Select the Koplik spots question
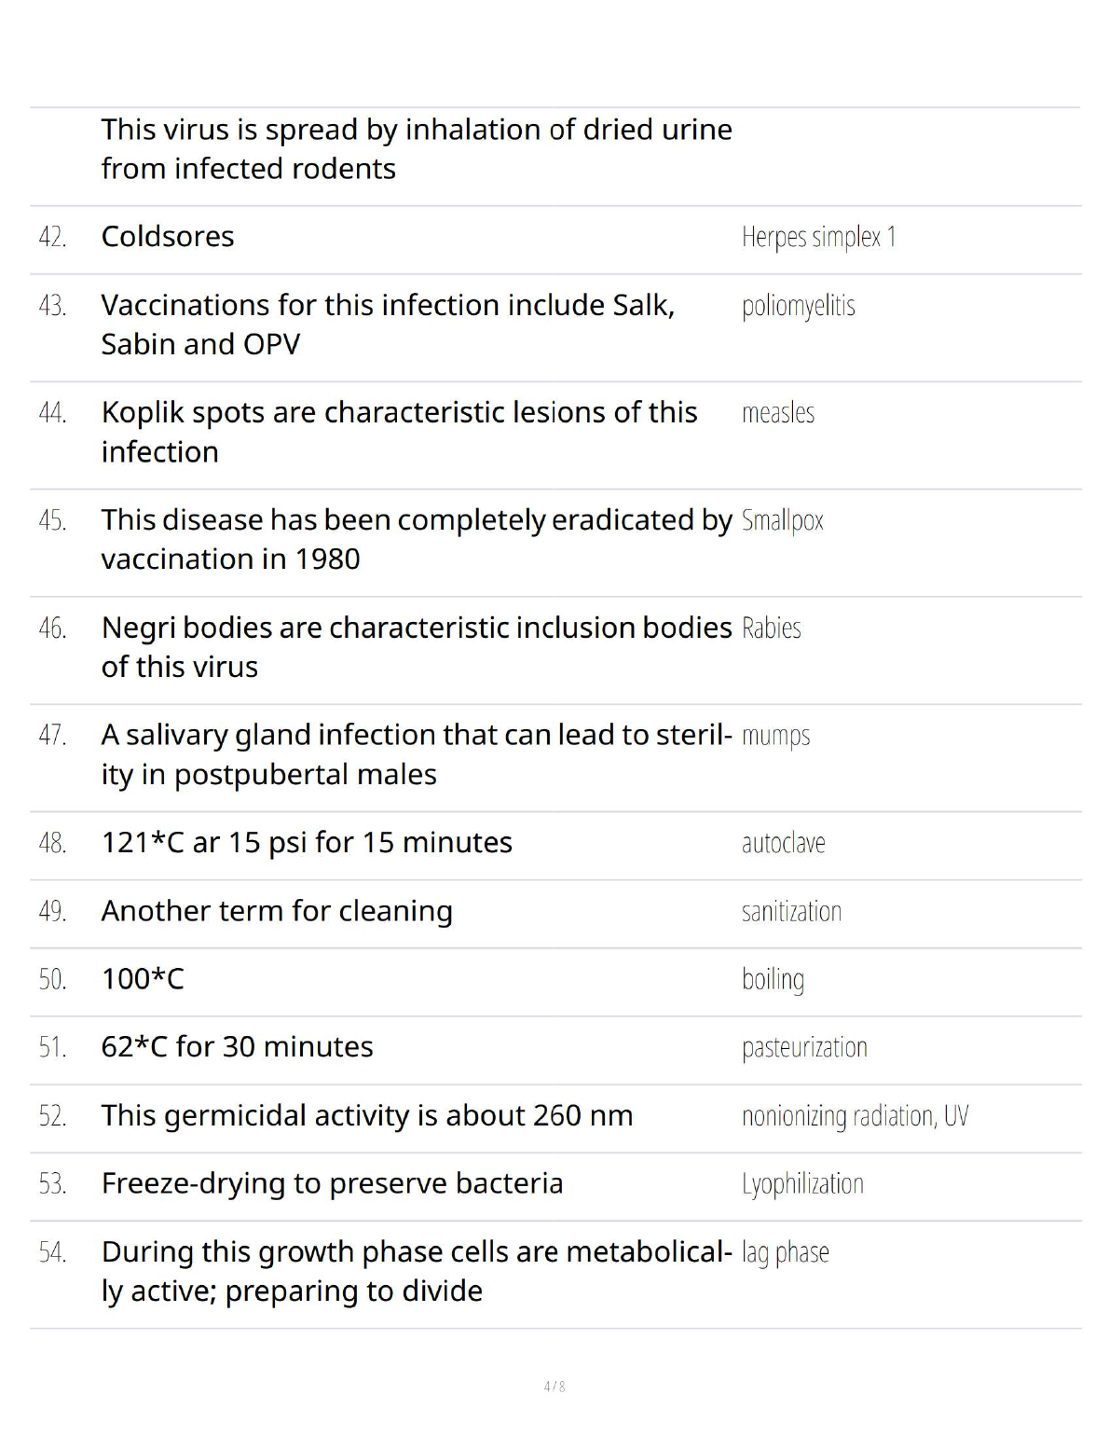This screenshot has height=1436, width=1109. click(399, 432)
